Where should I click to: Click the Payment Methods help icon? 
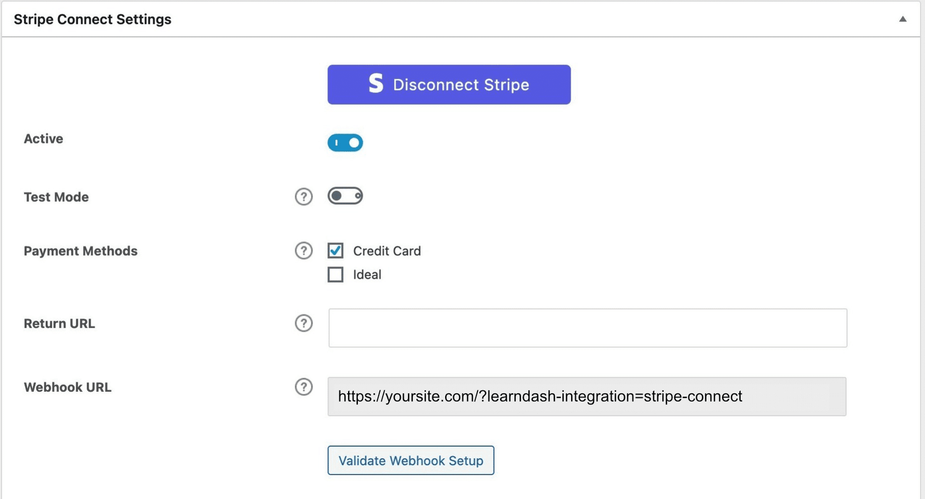[x=304, y=251]
